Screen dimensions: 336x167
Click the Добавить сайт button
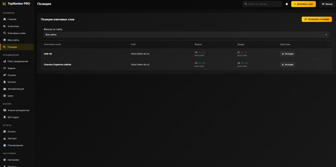pyautogui.click(x=303, y=4)
